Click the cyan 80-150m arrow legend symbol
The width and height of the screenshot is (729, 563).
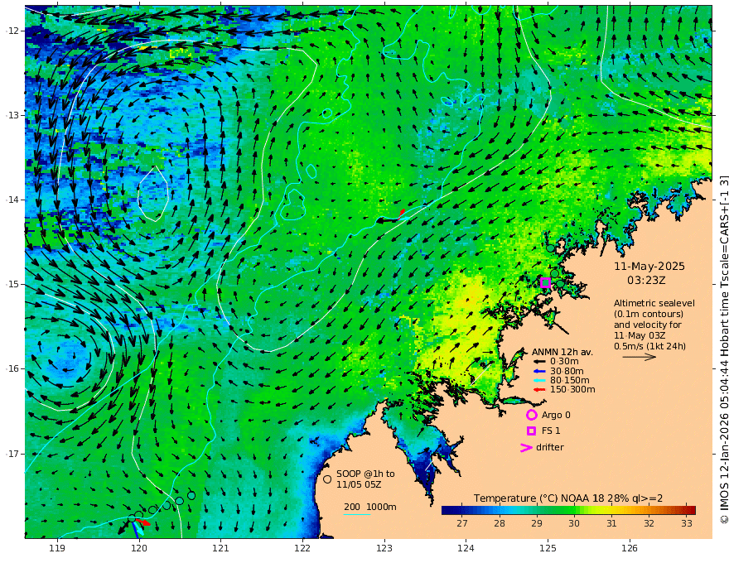coord(539,381)
